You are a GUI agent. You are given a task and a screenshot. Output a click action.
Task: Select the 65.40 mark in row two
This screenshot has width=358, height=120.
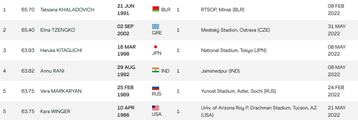[x=28, y=30]
